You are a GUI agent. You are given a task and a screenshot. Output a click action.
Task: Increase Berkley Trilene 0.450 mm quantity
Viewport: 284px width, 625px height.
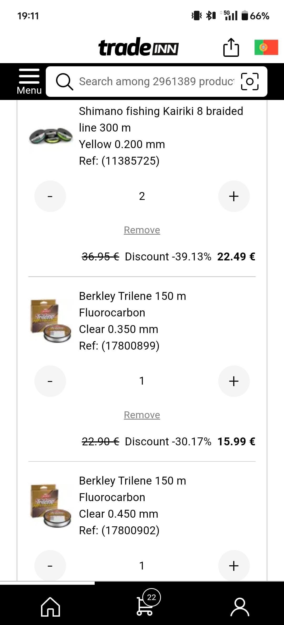tap(234, 566)
